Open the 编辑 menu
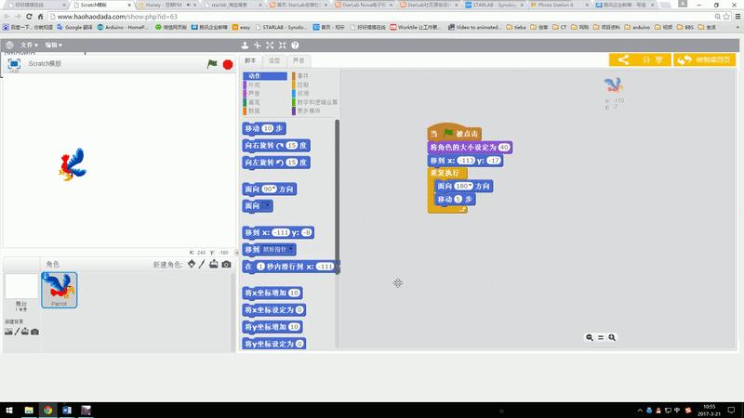 (x=54, y=45)
